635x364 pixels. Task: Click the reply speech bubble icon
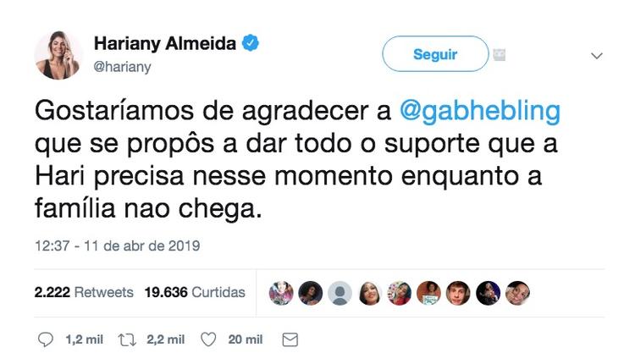pos(47,339)
